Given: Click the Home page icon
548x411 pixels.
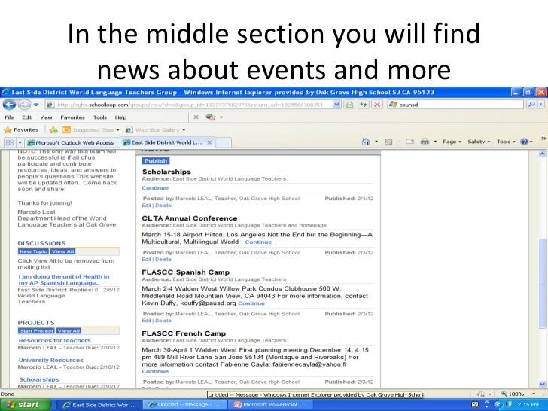Looking at the screenshot, I should click(x=366, y=142).
